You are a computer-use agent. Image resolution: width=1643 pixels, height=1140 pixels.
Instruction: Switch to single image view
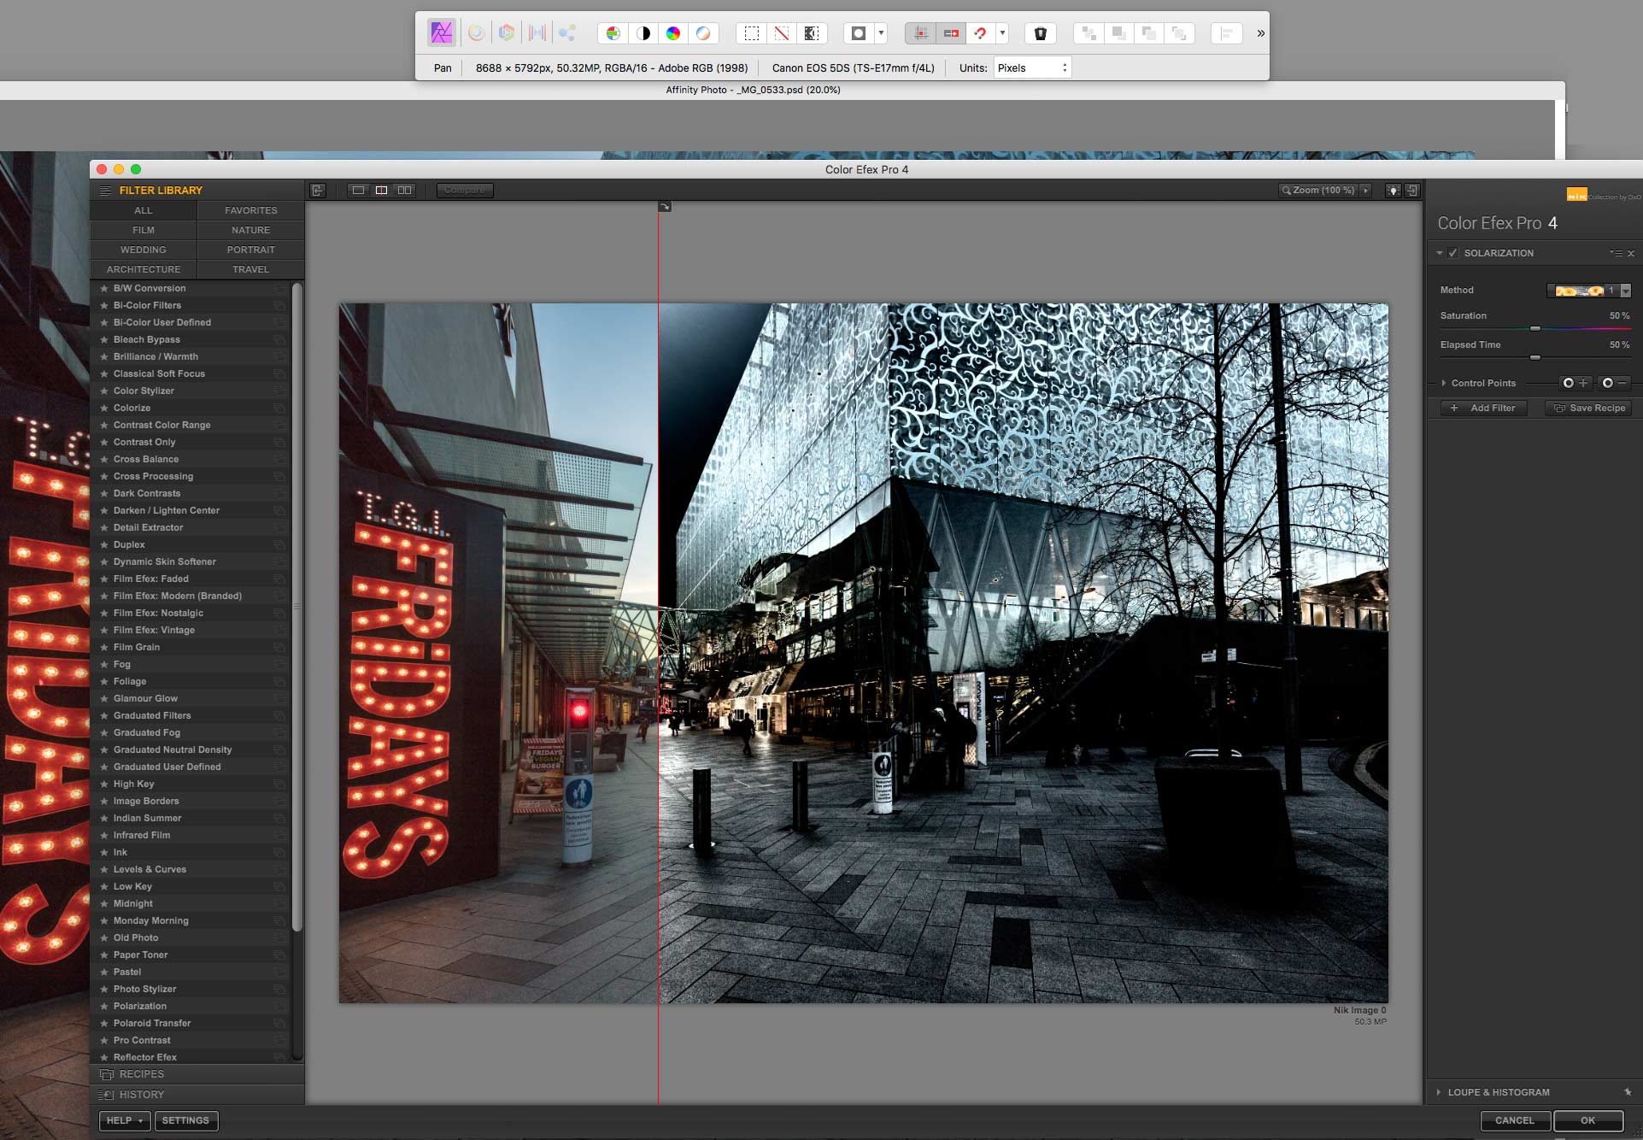(x=359, y=190)
